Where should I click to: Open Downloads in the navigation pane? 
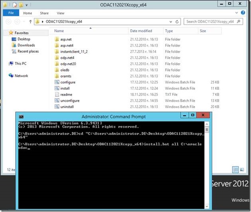pyautogui.click(x=26, y=45)
